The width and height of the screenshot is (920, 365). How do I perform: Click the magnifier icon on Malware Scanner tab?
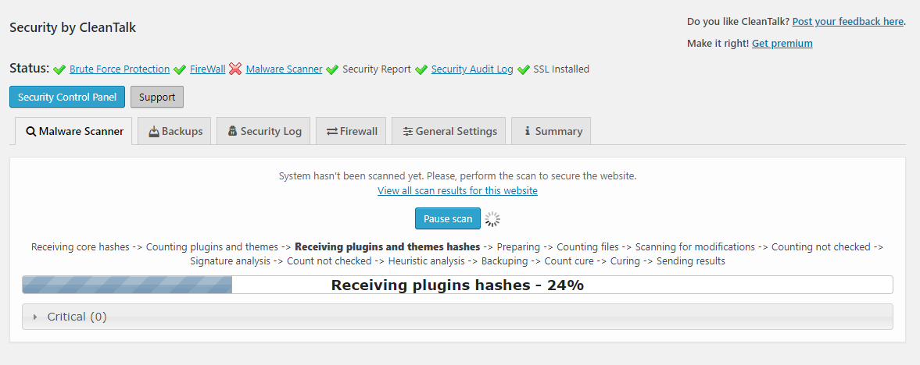(31, 131)
